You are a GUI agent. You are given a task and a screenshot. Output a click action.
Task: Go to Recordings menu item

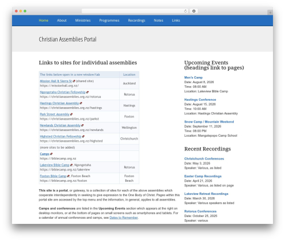click(x=136, y=21)
